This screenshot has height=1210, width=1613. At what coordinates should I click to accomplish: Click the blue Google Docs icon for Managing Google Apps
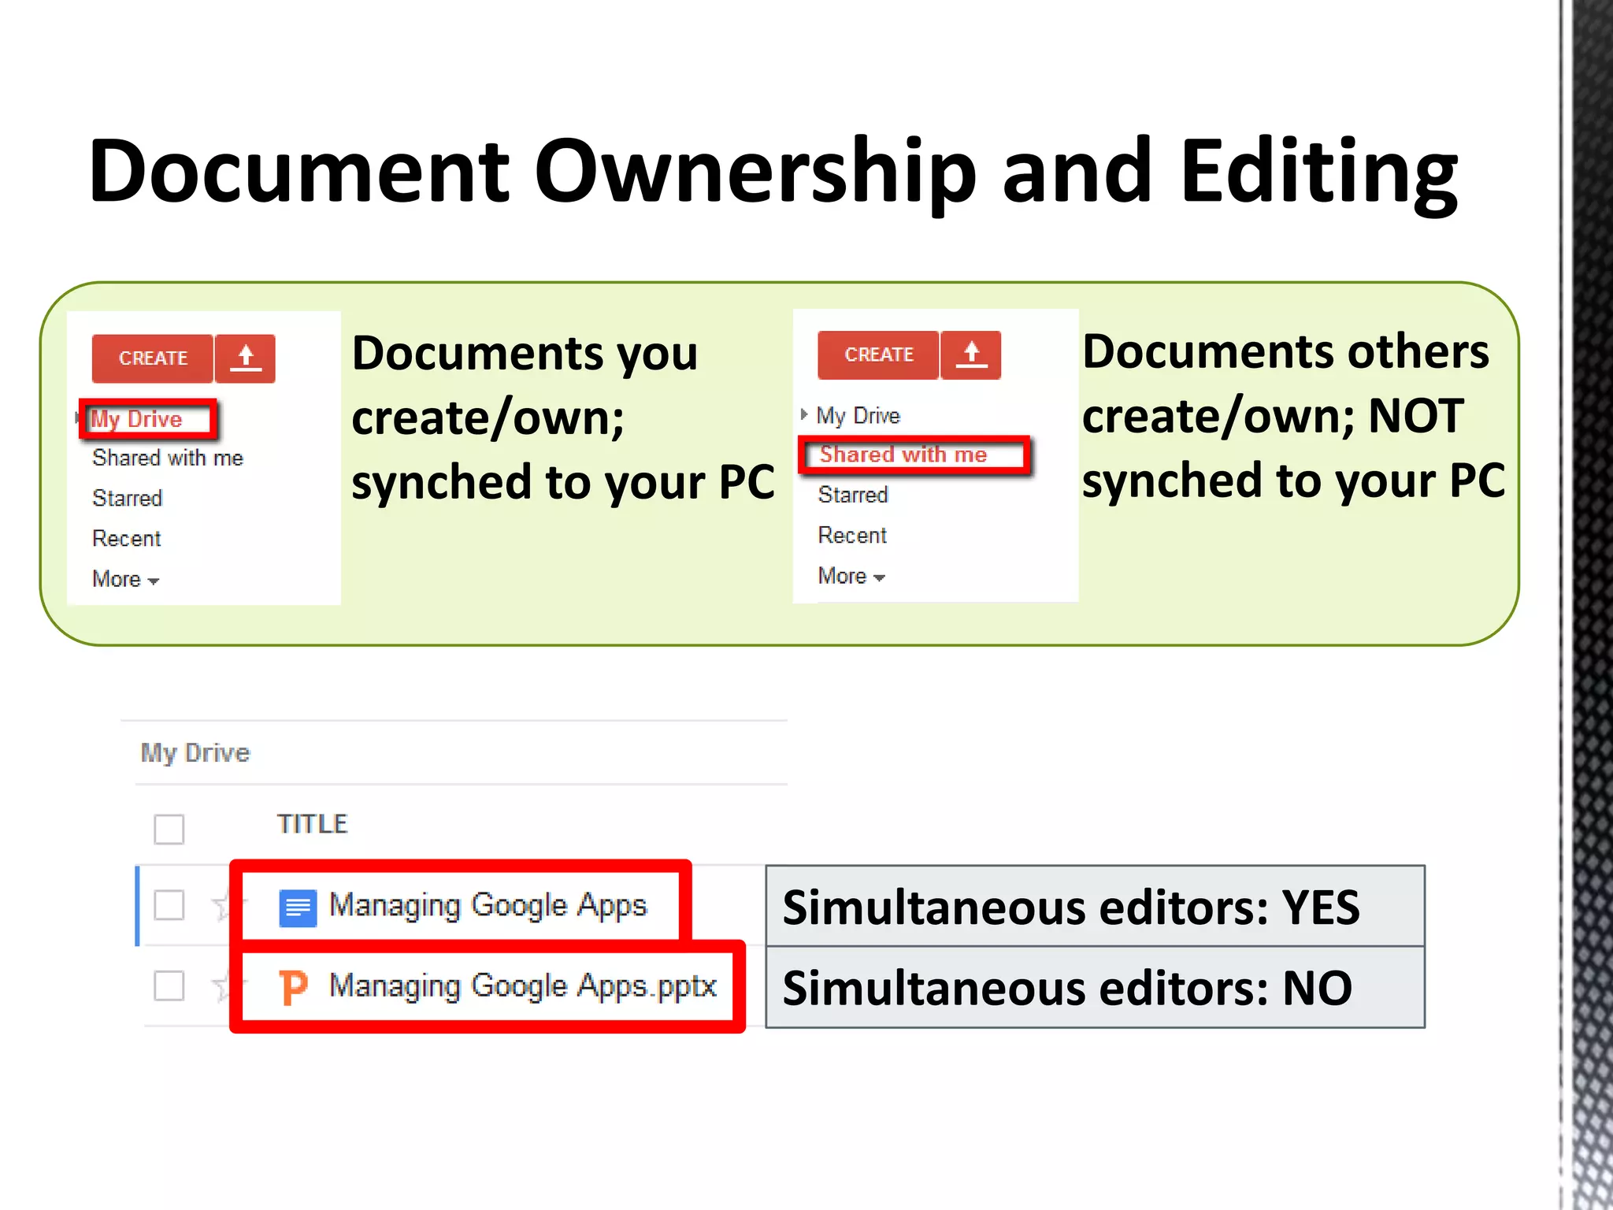coord(298,907)
